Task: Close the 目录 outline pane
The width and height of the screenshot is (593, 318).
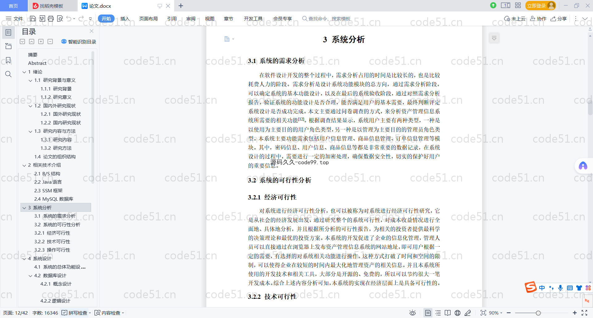Action: pyautogui.click(x=91, y=31)
